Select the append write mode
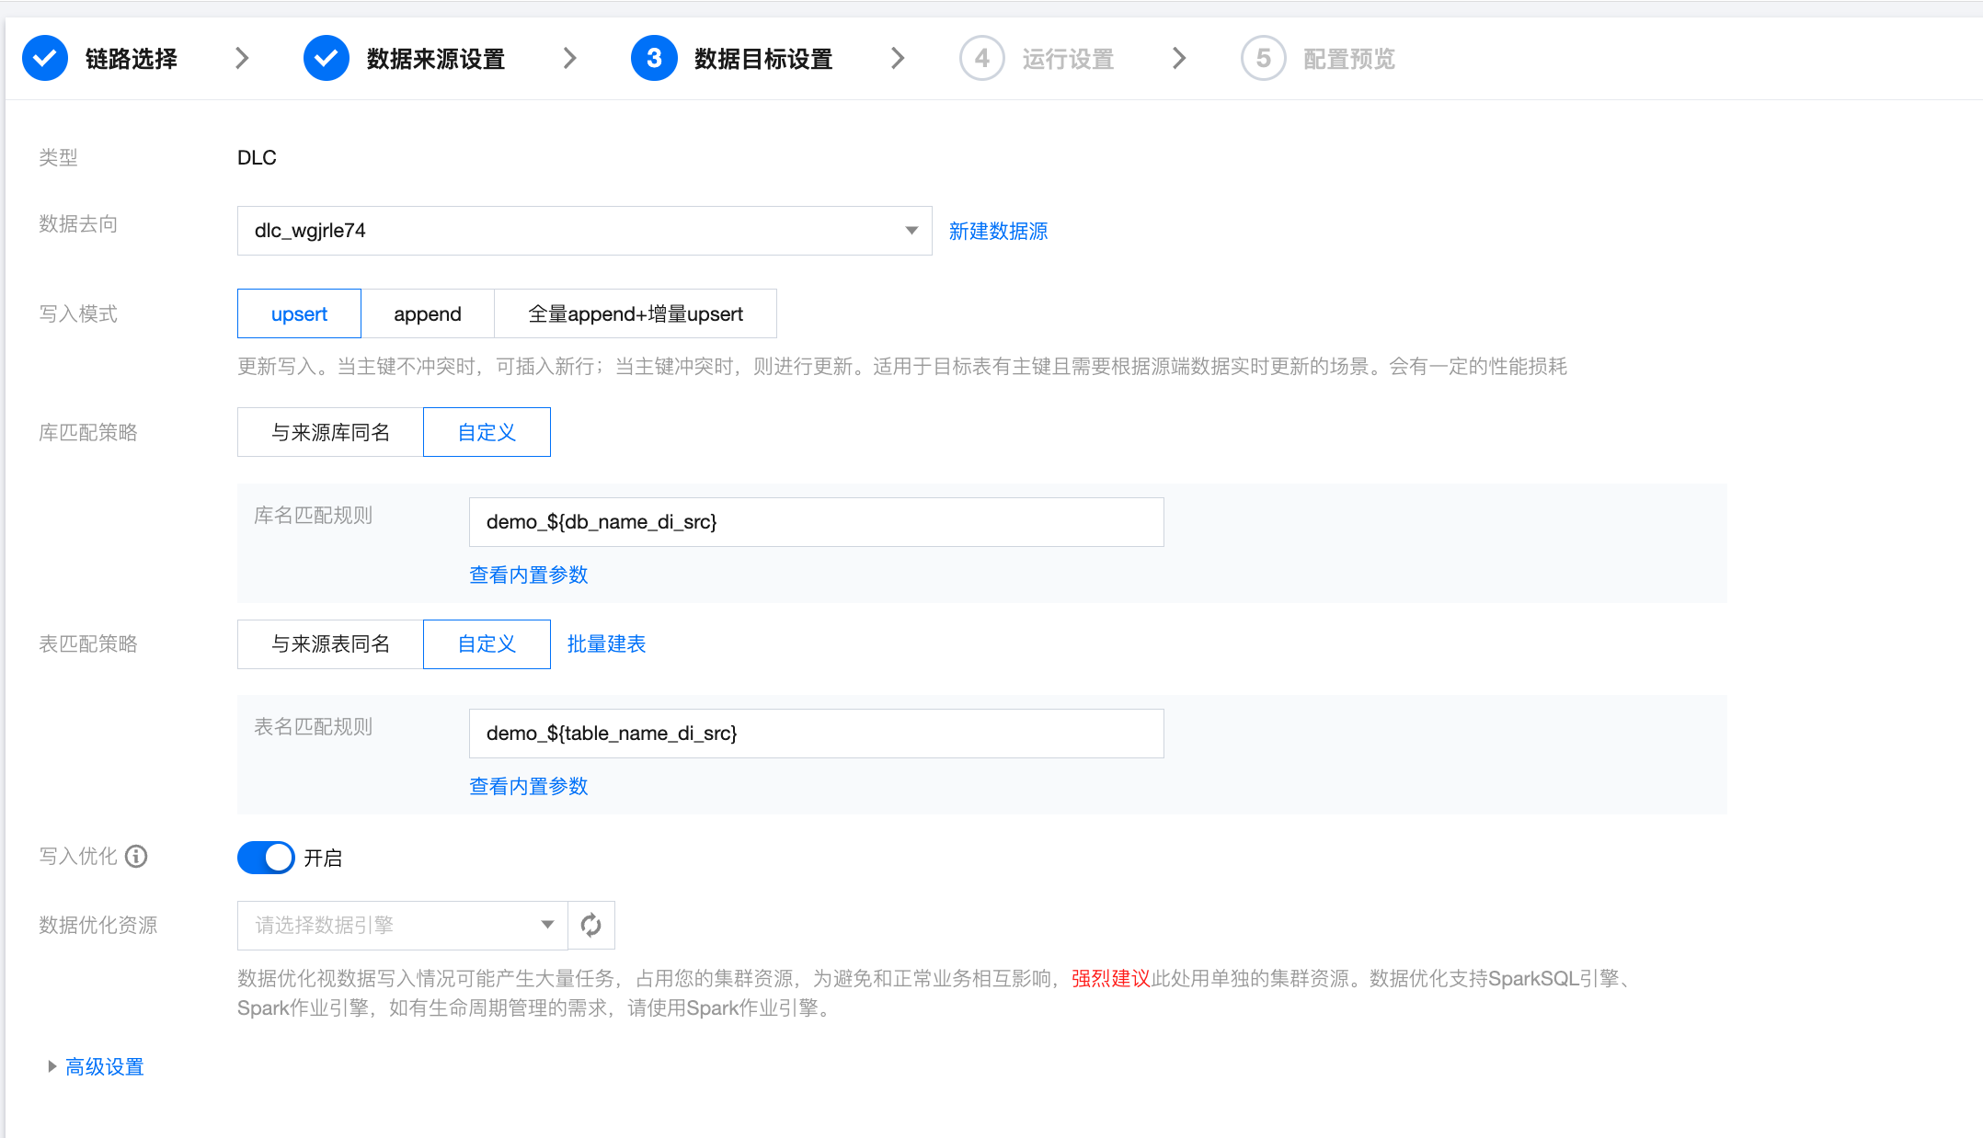Screen dimensions: 1983x1138 coord(428,314)
